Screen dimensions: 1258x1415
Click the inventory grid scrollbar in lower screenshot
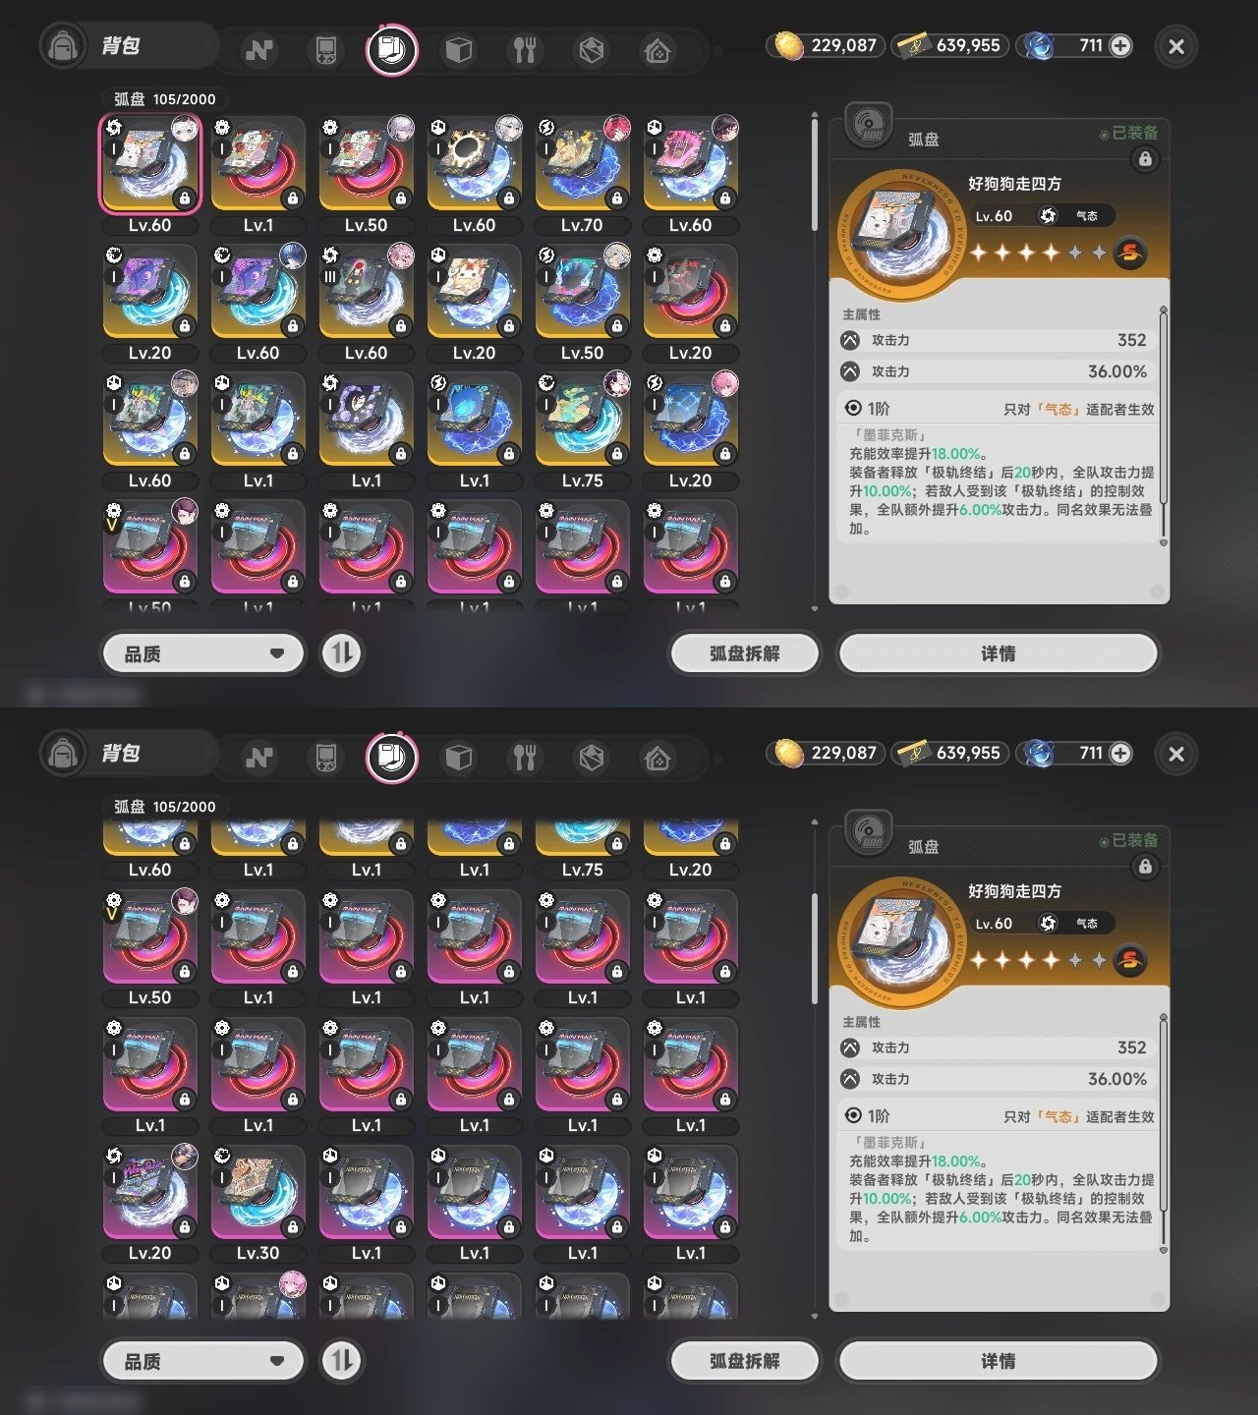pyautogui.click(x=815, y=949)
